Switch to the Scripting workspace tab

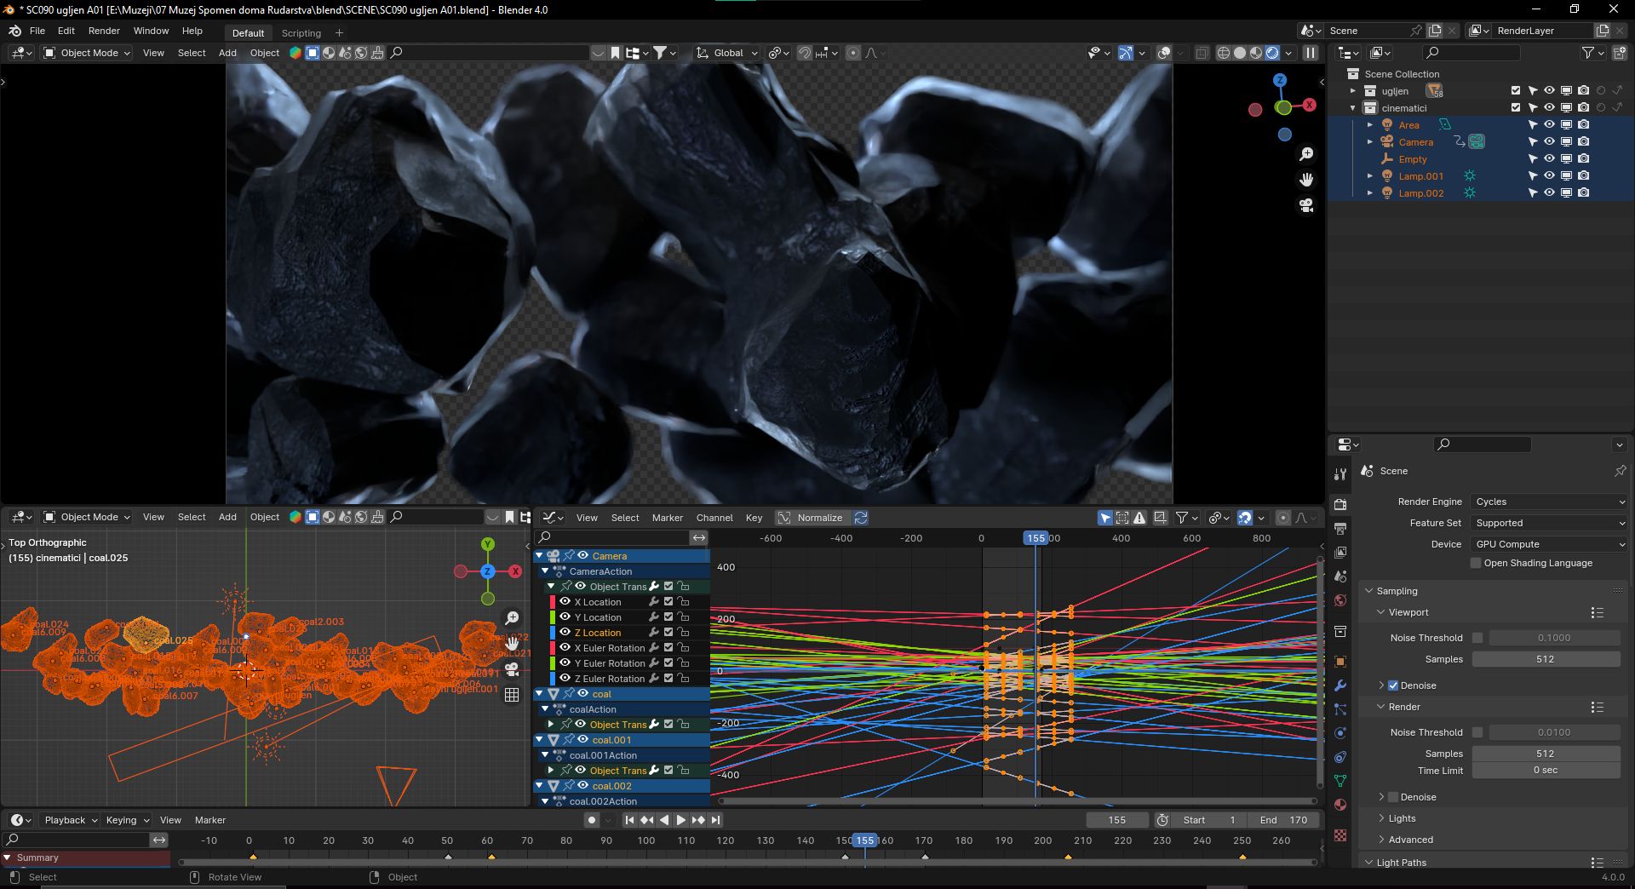click(x=301, y=32)
